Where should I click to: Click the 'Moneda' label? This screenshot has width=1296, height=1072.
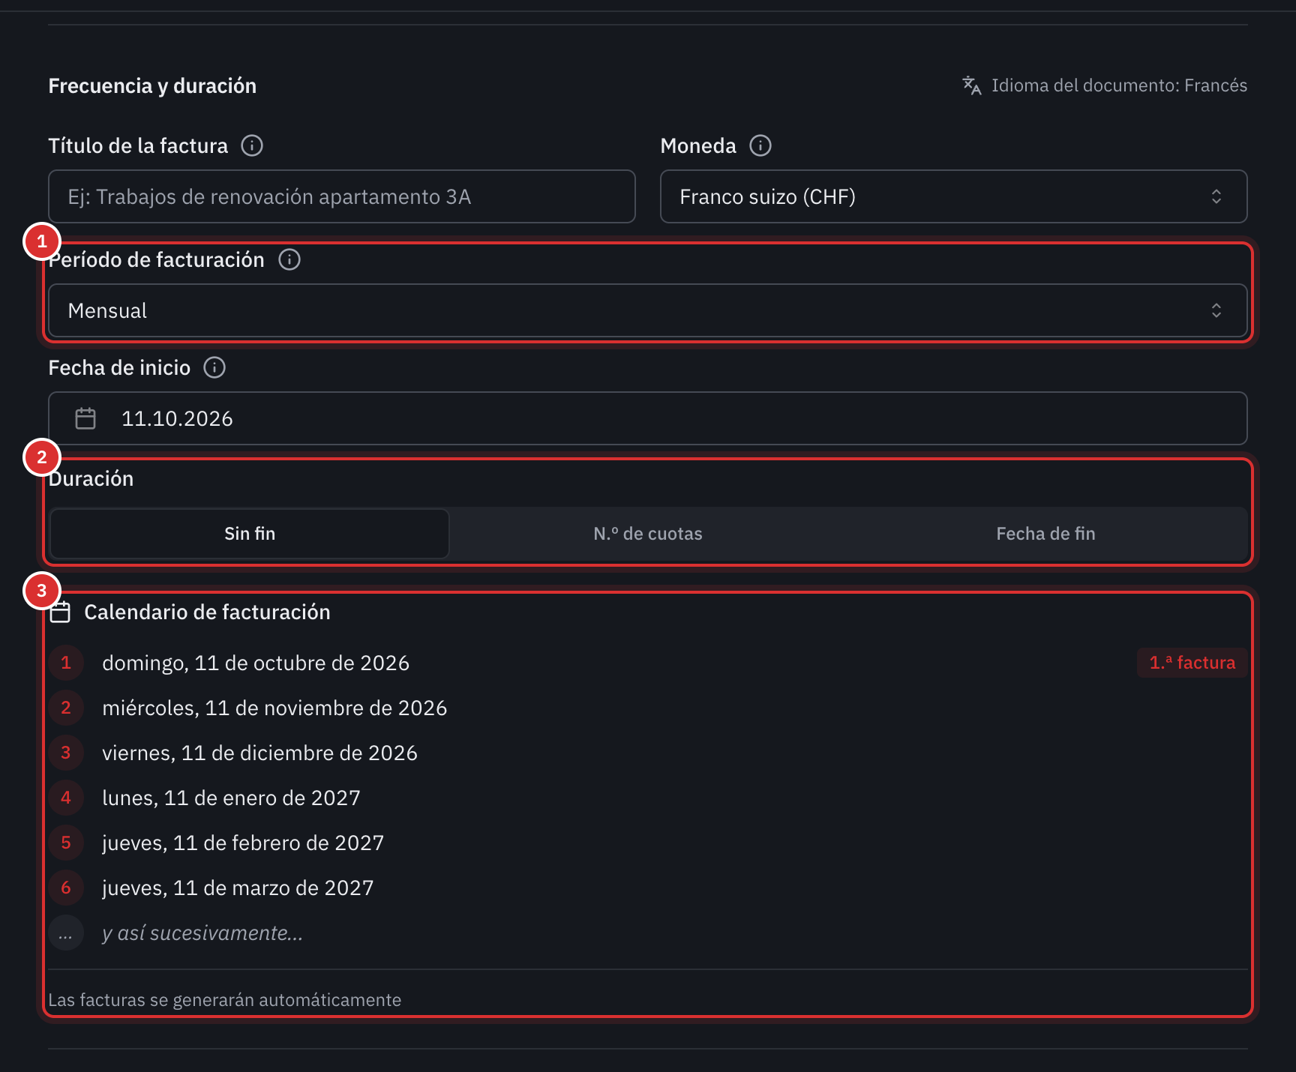(698, 145)
